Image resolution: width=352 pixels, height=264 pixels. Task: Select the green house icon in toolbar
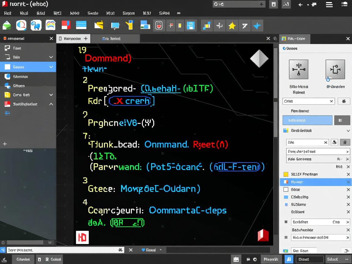click(x=7, y=26)
